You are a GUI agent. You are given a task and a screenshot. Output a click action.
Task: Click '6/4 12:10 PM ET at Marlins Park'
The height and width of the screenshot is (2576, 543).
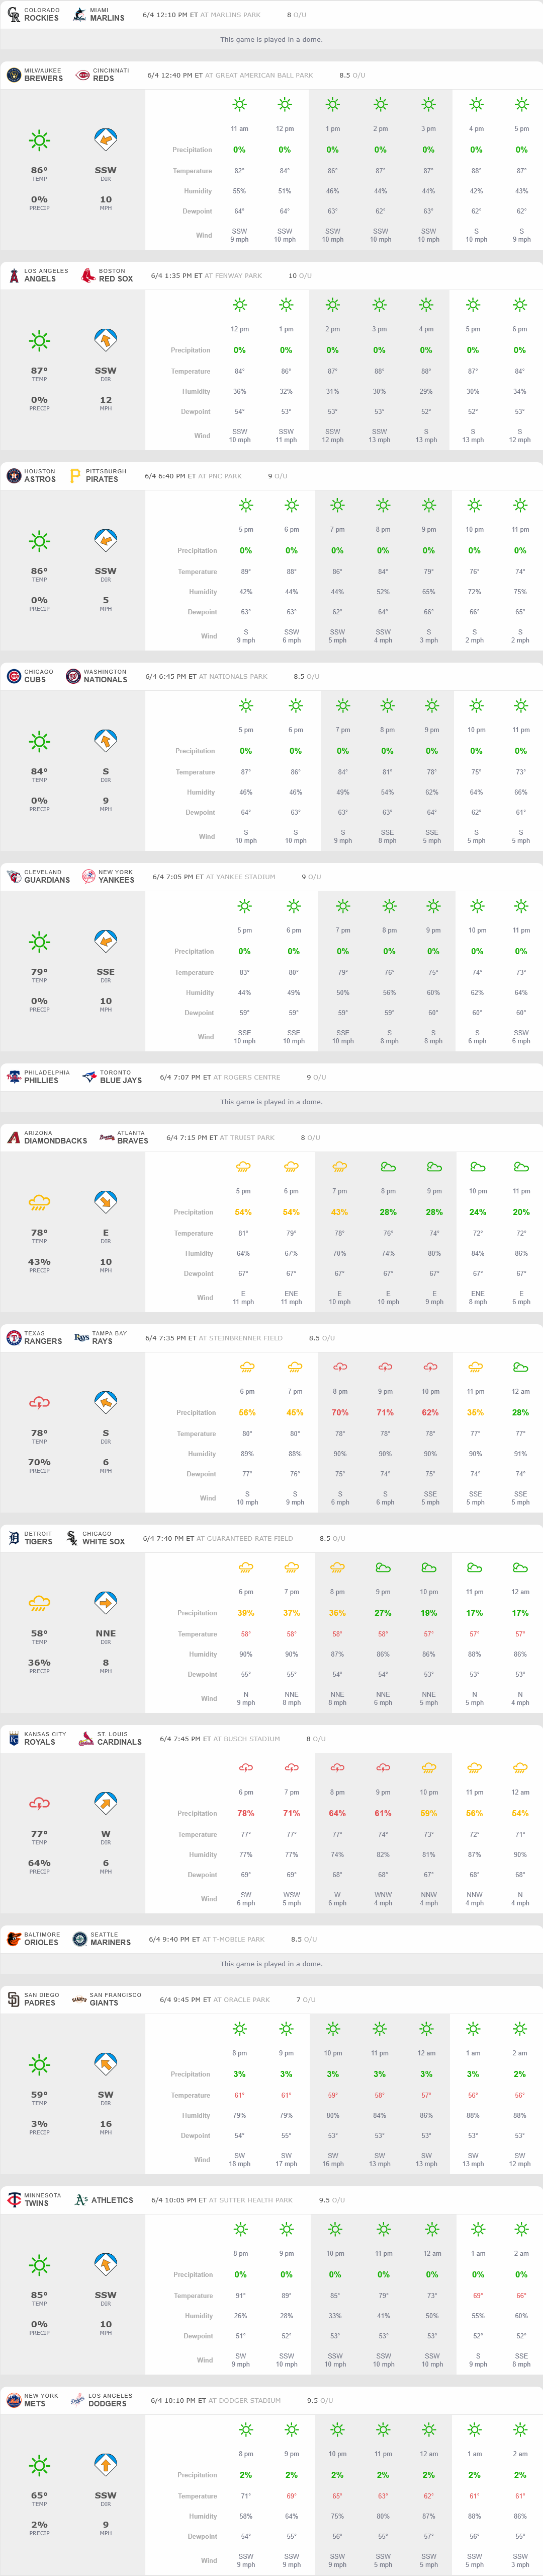click(202, 15)
